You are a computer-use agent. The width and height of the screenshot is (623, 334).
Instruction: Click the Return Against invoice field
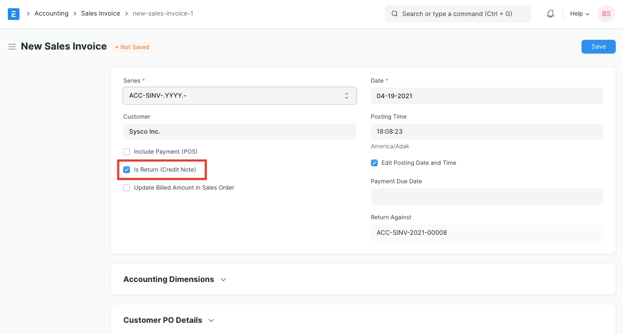tap(487, 232)
